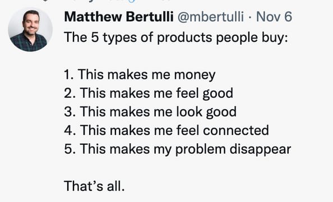Screen dimensions: 333x202
Task: Click the "1." list number marker
Action: click(x=69, y=74)
